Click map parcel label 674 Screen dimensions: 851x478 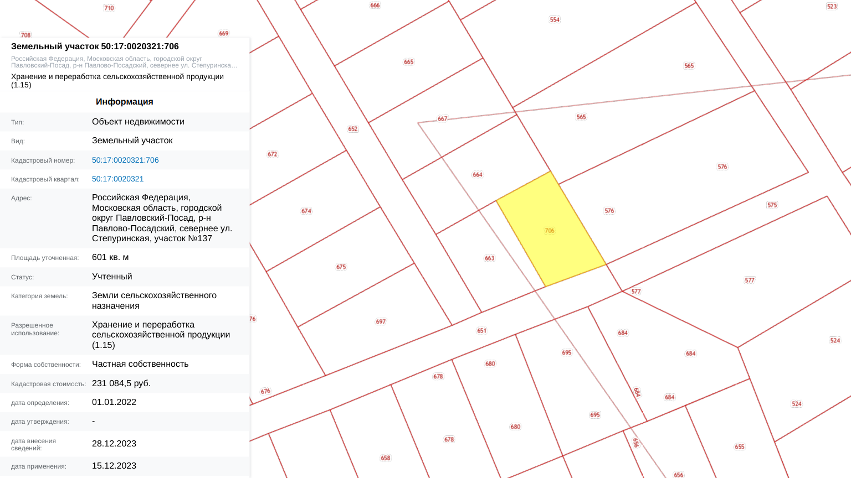tap(306, 211)
